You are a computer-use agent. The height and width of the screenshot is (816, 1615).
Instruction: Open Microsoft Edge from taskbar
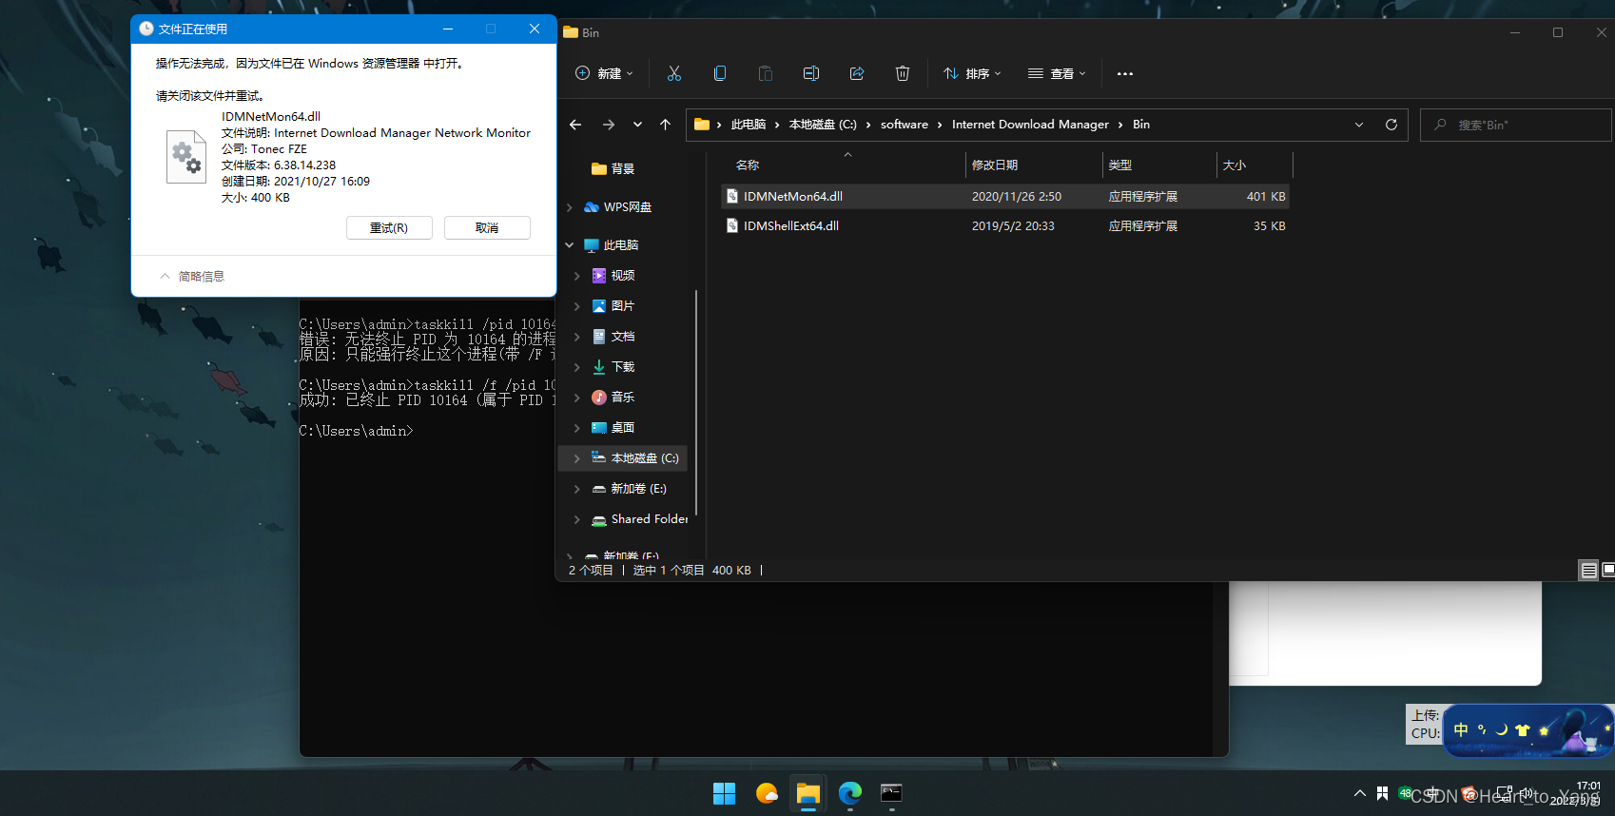coord(850,793)
